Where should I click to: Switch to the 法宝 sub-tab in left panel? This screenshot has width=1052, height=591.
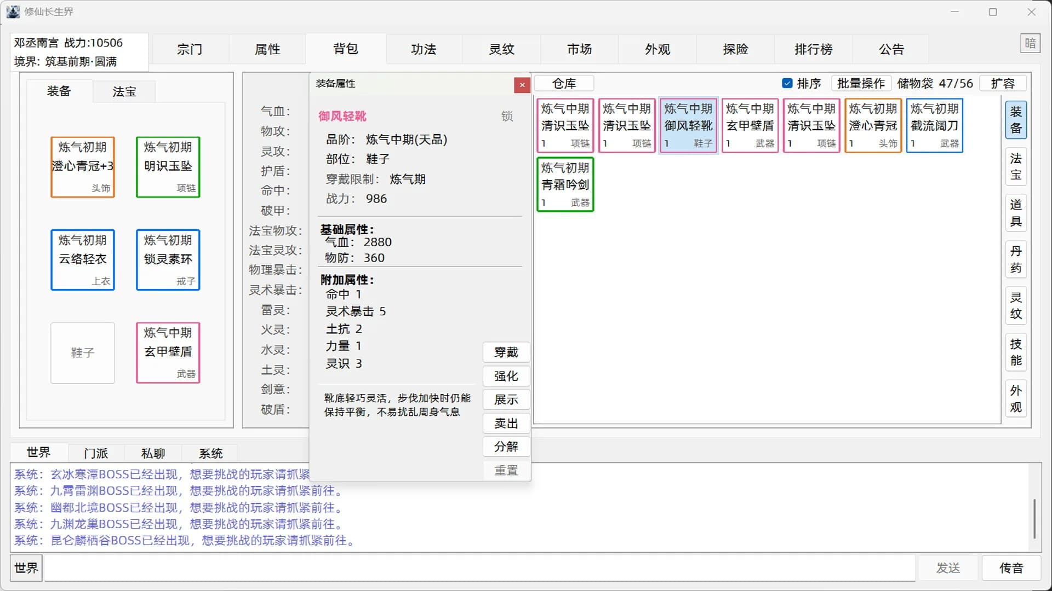coord(124,91)
